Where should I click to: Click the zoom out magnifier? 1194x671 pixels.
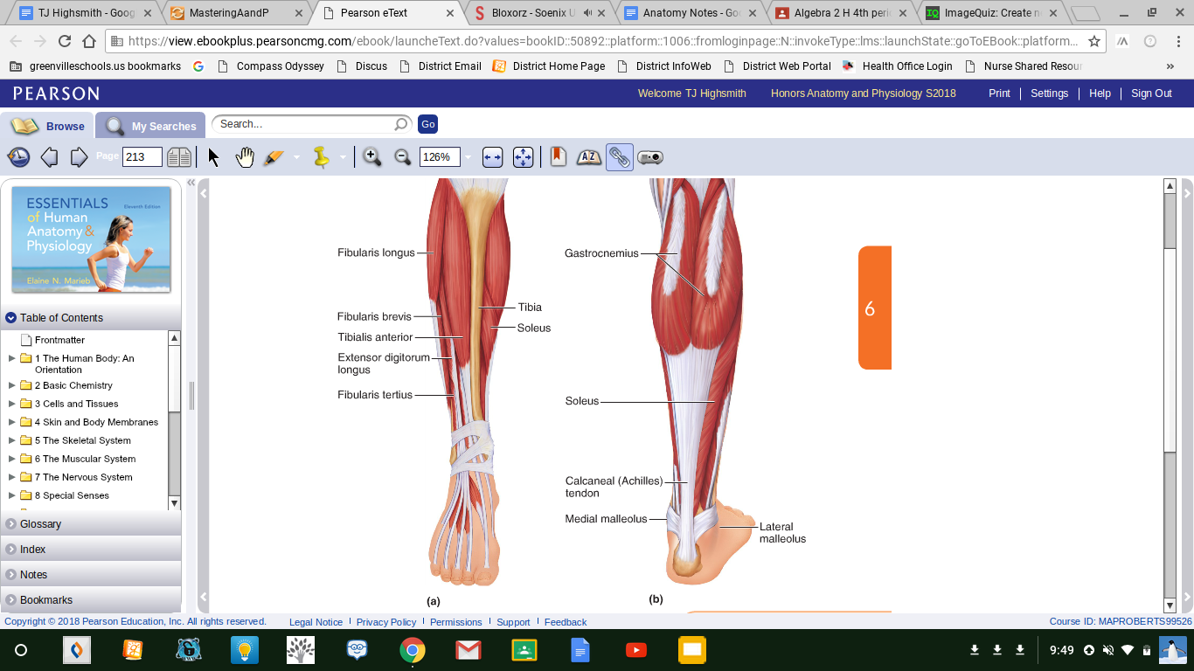[402, 157]
